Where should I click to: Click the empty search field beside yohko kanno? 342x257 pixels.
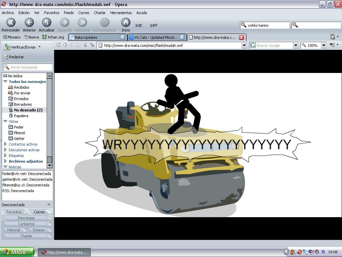pyautogui.click(x=316, y=25)
